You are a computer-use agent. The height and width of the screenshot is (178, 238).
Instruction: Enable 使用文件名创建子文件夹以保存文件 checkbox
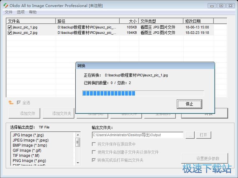[94, 152]
